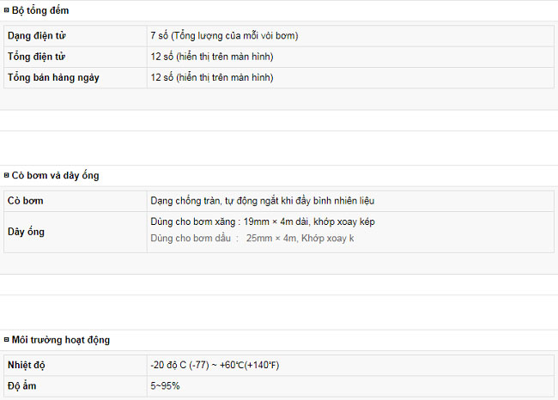Click the bullet icon beside Bộ tổng đếm

[6, 10]
